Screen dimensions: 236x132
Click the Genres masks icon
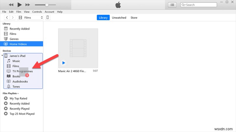coord(6,39)
